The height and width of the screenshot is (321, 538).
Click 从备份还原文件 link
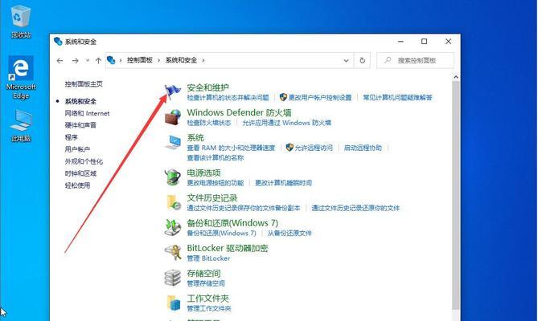coord(290,234)
